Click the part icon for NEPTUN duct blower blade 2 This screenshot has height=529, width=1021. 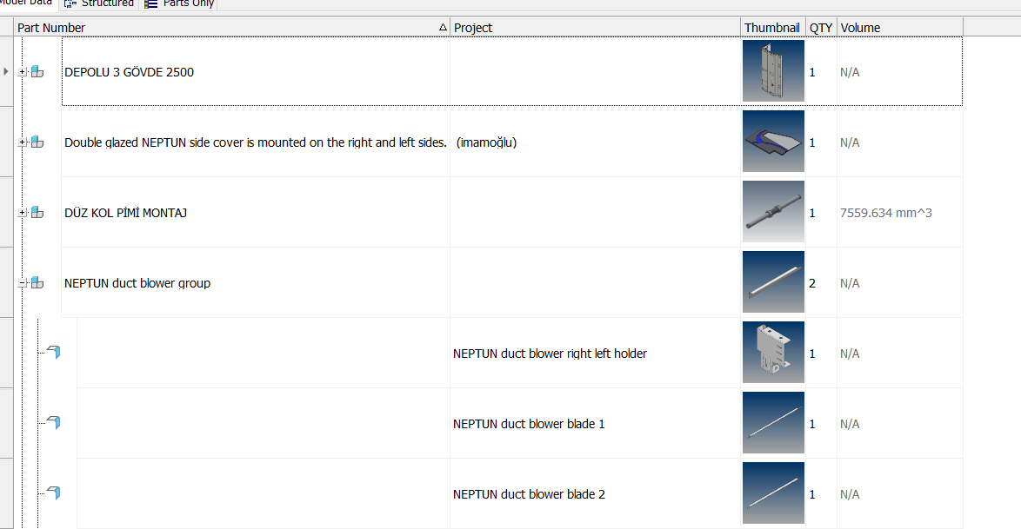click(x=54, y=493)
